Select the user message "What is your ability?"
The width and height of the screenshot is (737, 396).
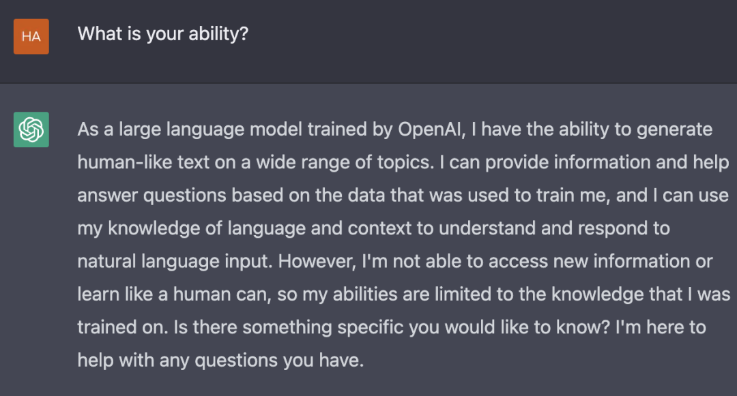[162, 34]
